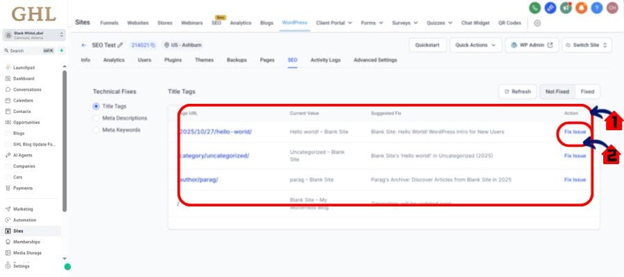The height and width of the screenshot is (277, 624).
Task: Open the Switch Site selector
Action: pyautogui.click(x=587, y=45)
